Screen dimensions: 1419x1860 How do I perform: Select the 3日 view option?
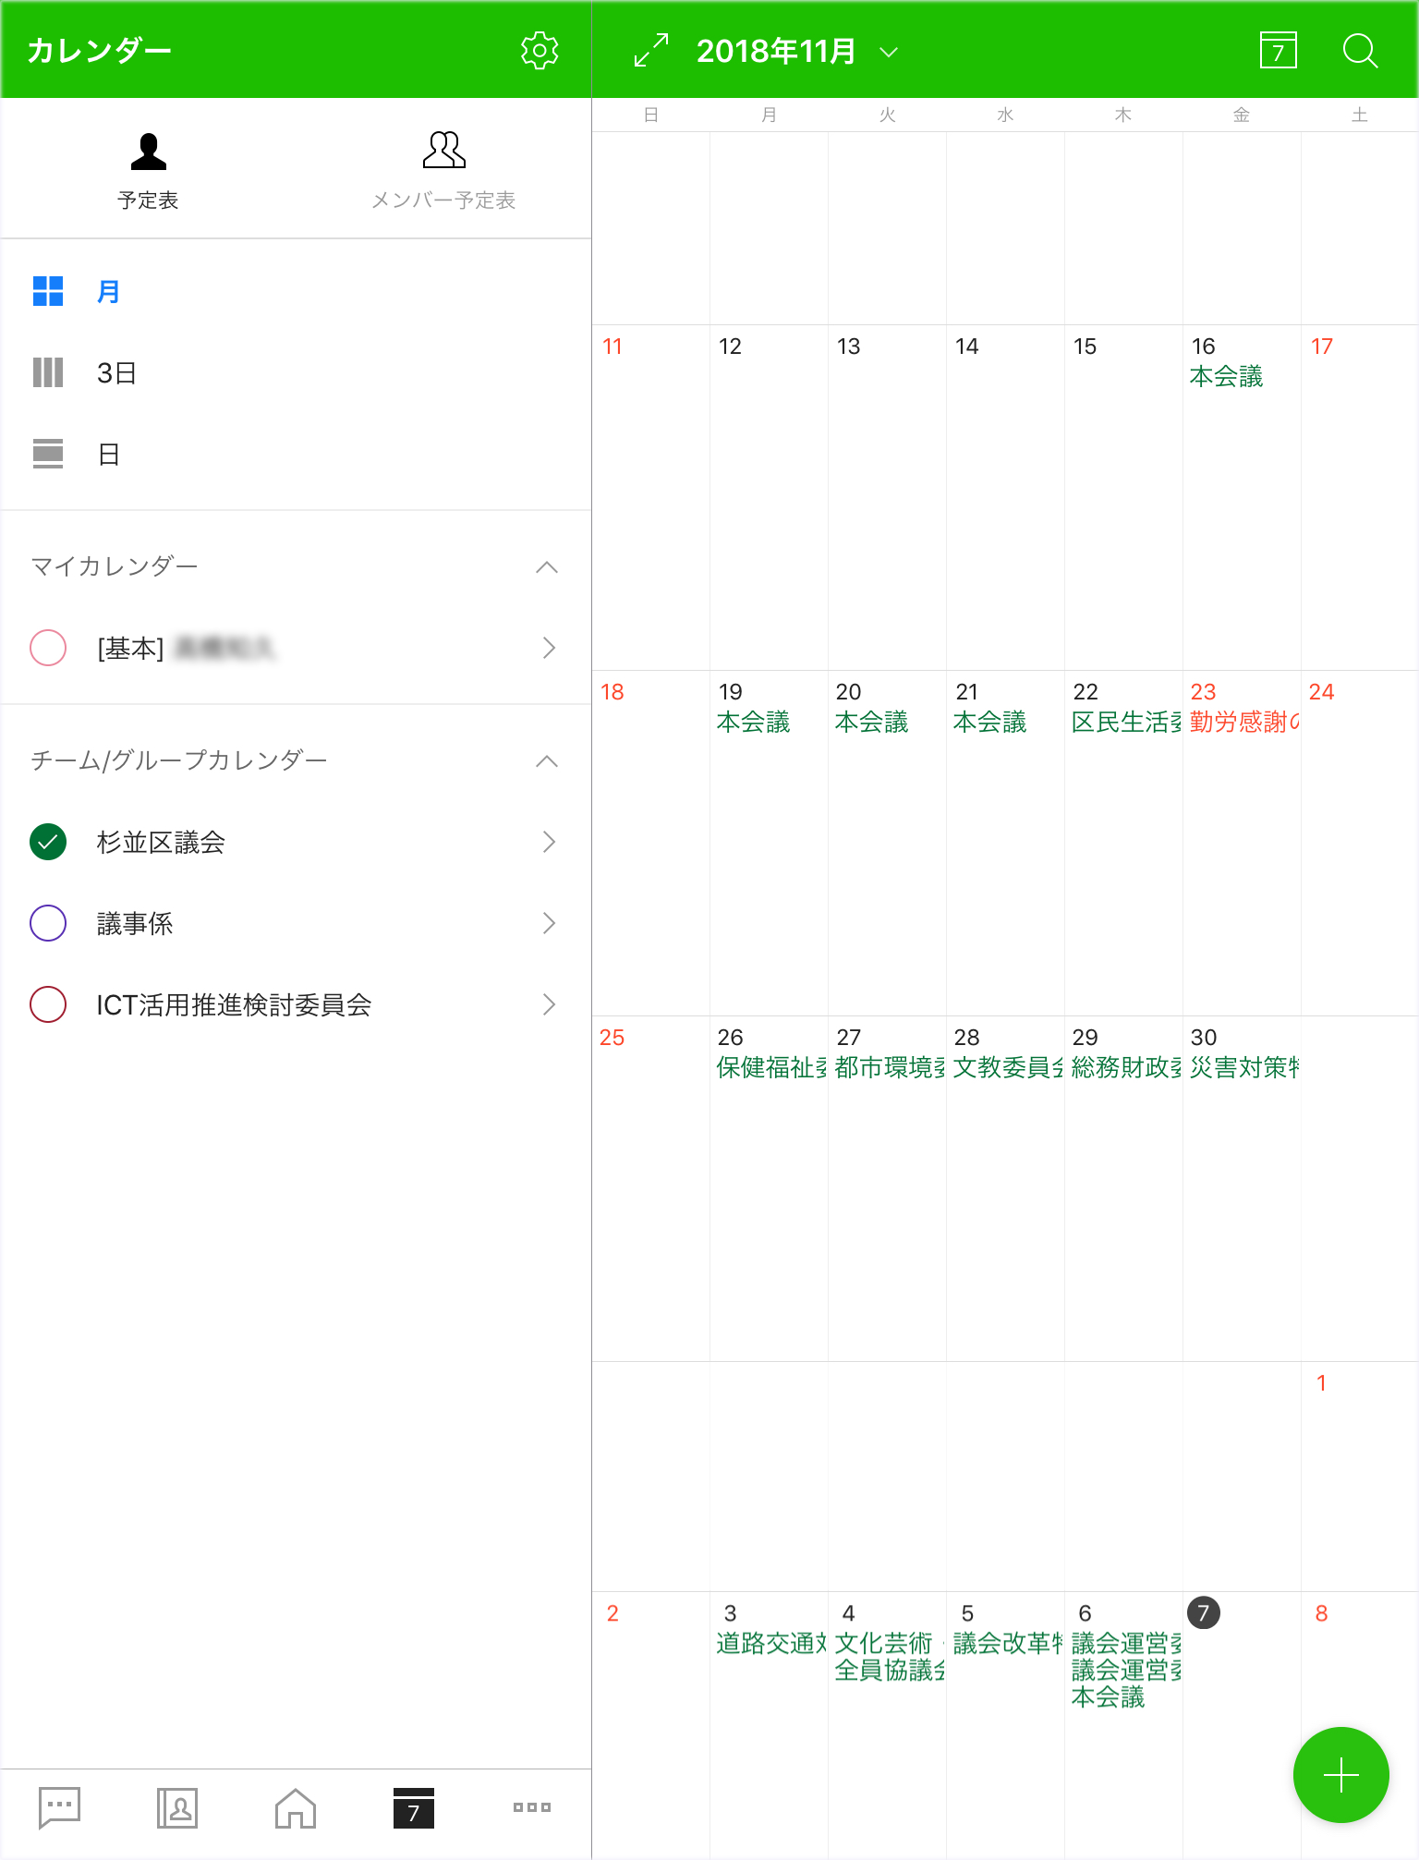click(116, 373)
